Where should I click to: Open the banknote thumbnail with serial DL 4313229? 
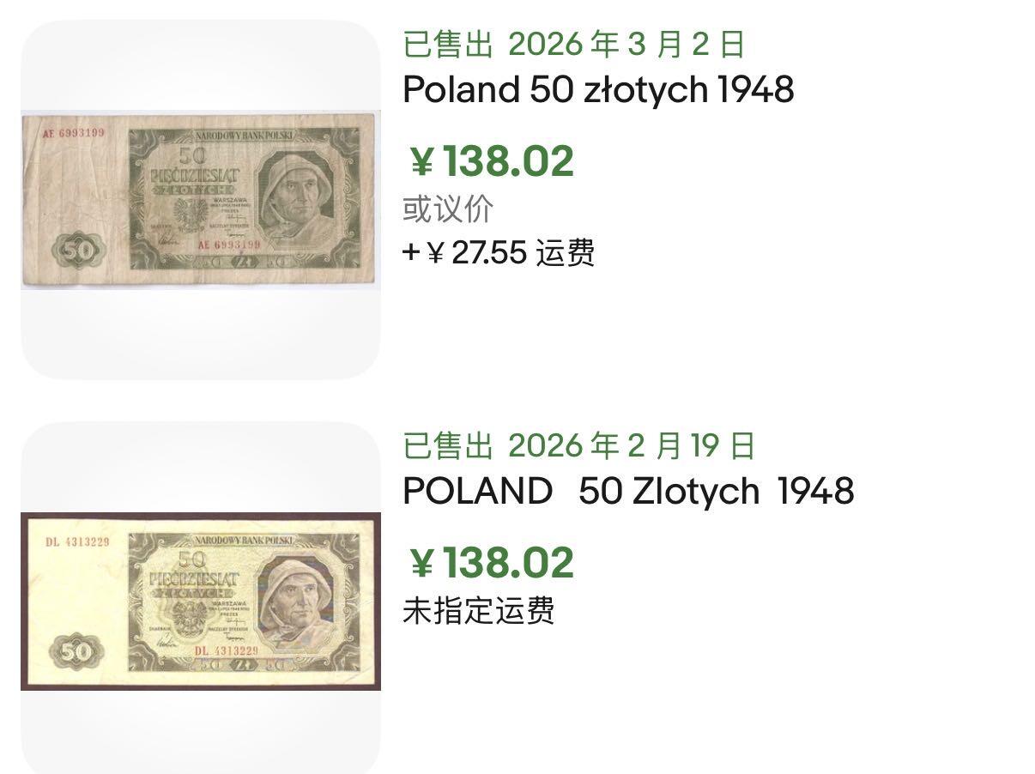200,601
